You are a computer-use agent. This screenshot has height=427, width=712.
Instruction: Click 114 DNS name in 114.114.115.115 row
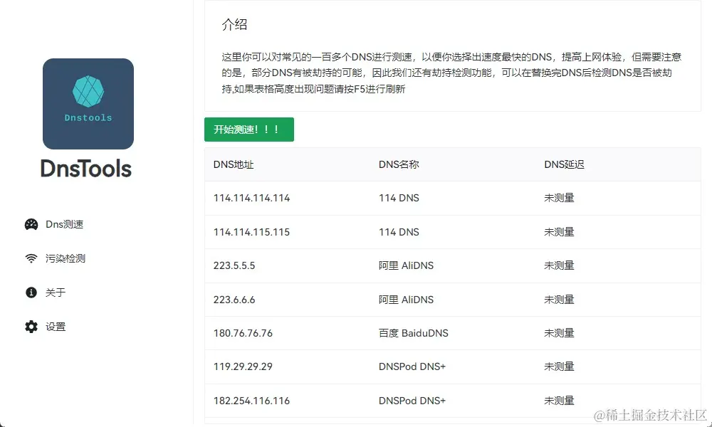[399, 232]
